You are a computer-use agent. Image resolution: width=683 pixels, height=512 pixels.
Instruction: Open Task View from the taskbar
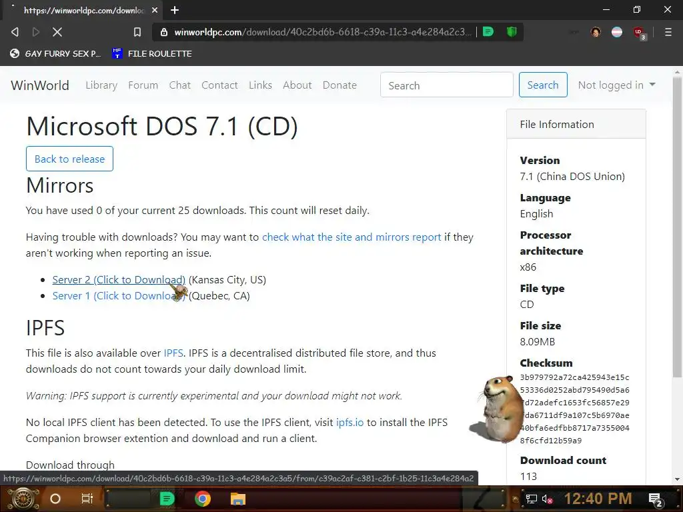pos(87,499)
